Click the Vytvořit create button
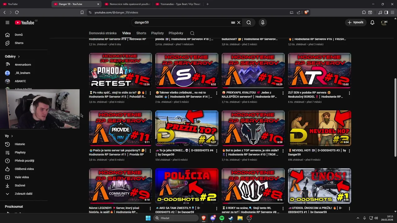 click(355, 23)
